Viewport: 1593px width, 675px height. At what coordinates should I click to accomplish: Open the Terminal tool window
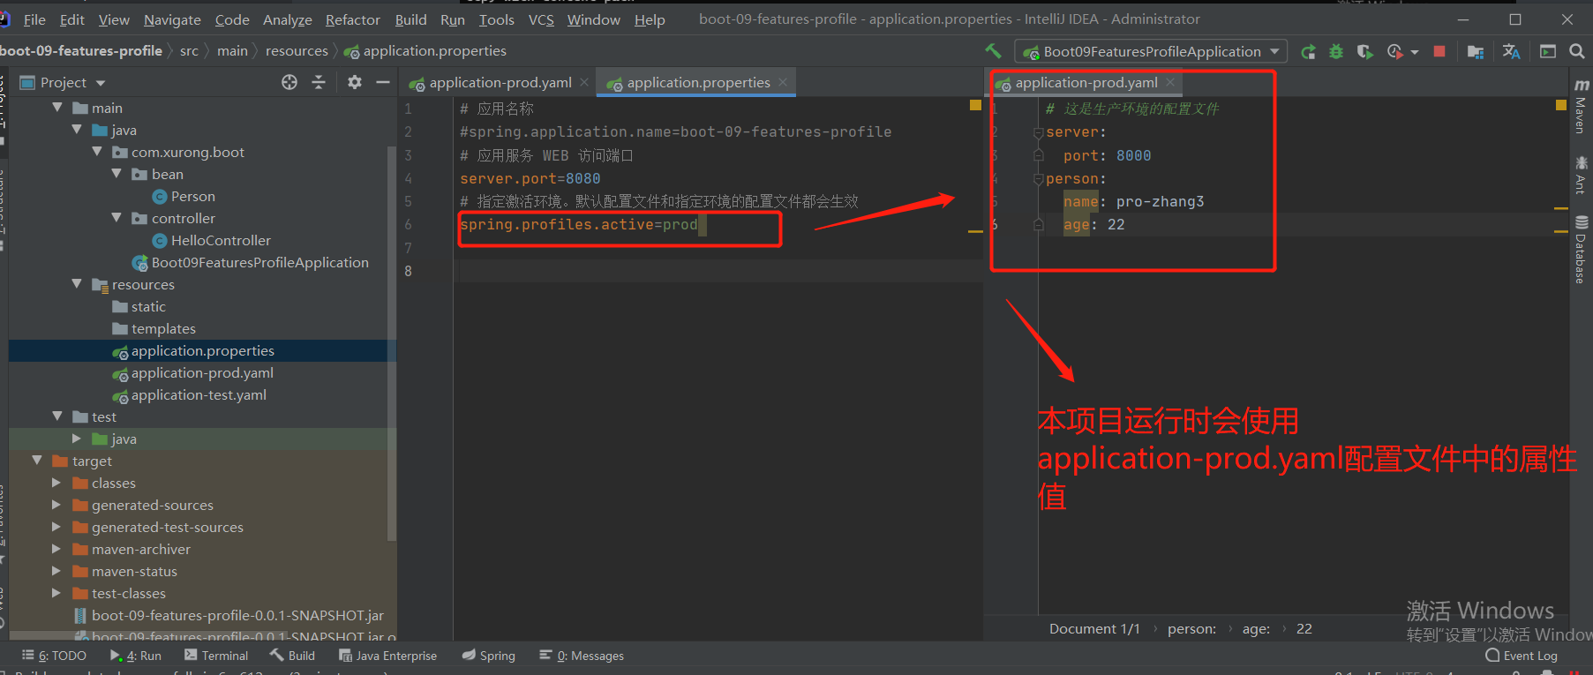[216, 656]
